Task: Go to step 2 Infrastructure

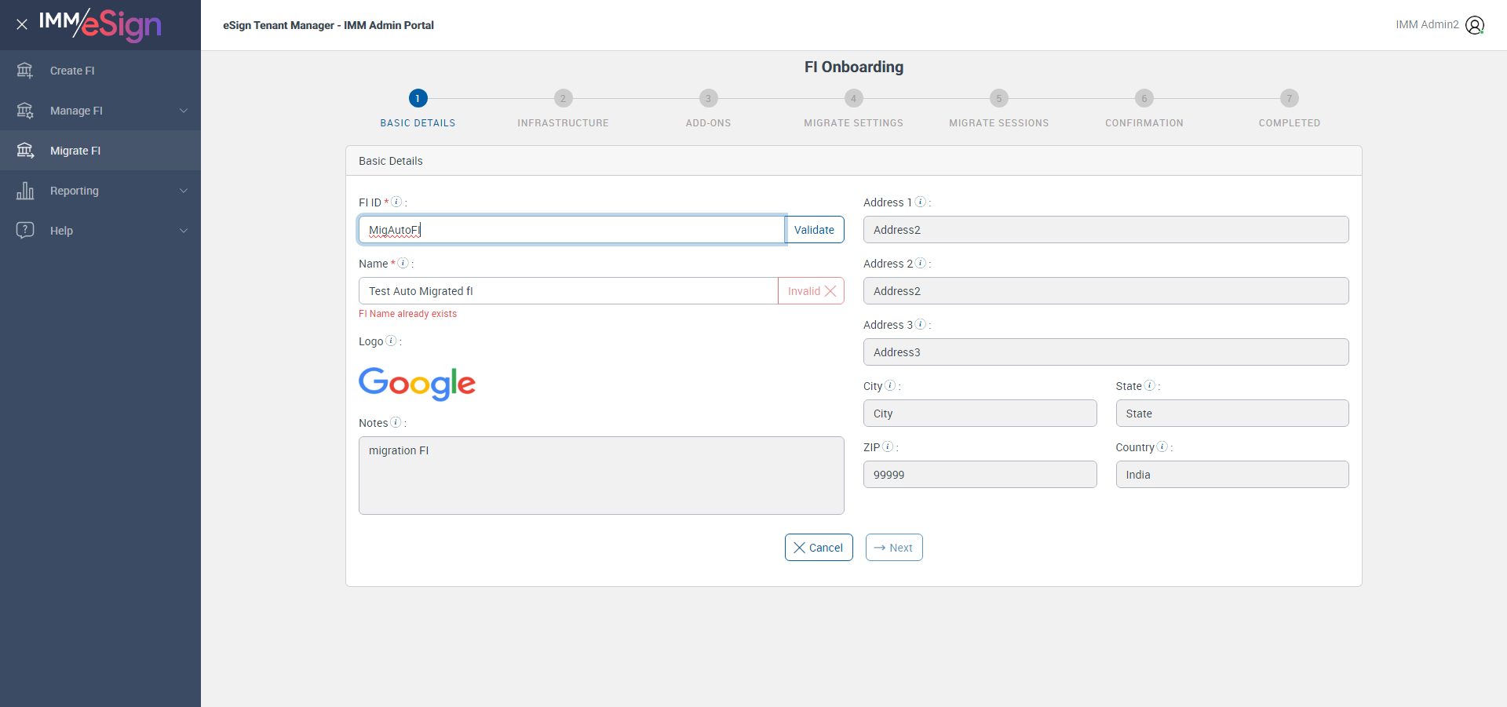Action: [563, 99]
